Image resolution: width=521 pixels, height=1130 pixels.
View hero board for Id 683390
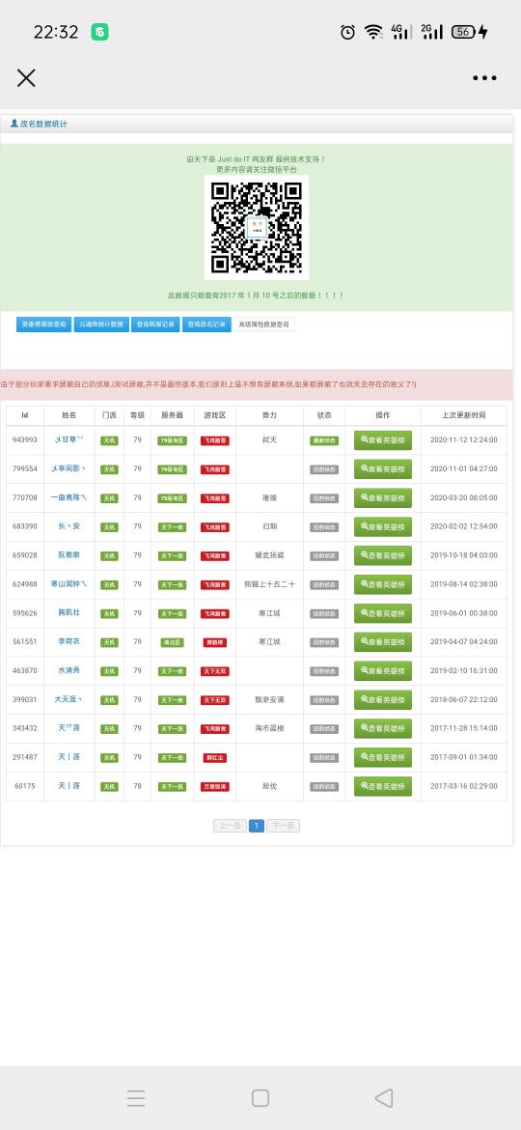tap(383, 526)
